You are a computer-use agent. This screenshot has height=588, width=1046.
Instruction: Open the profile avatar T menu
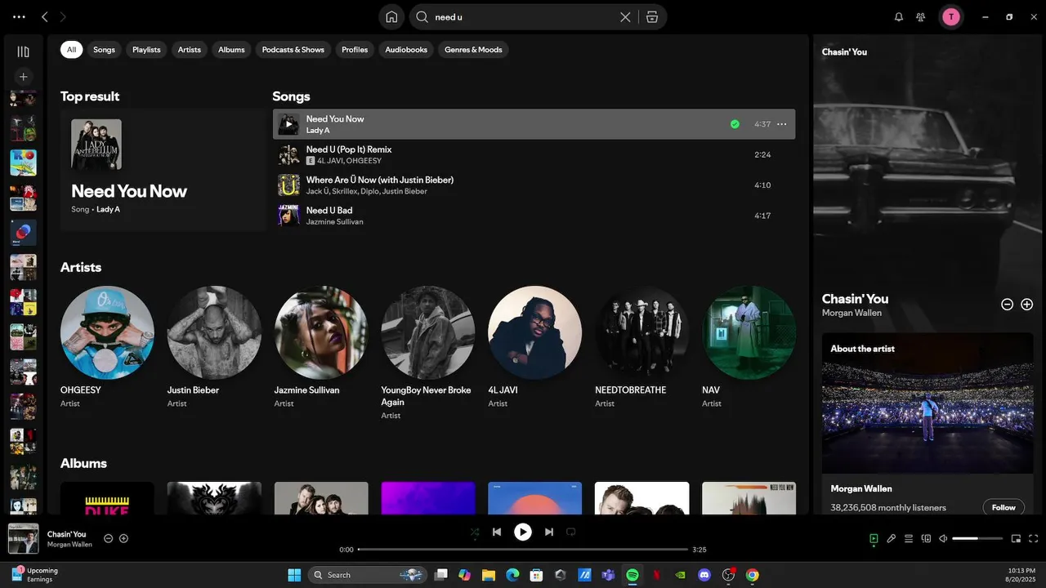(950, 16)
